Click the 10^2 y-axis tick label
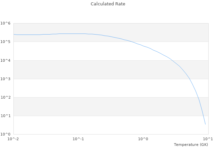The image size is (215, 161). click(x=6, y=97)
